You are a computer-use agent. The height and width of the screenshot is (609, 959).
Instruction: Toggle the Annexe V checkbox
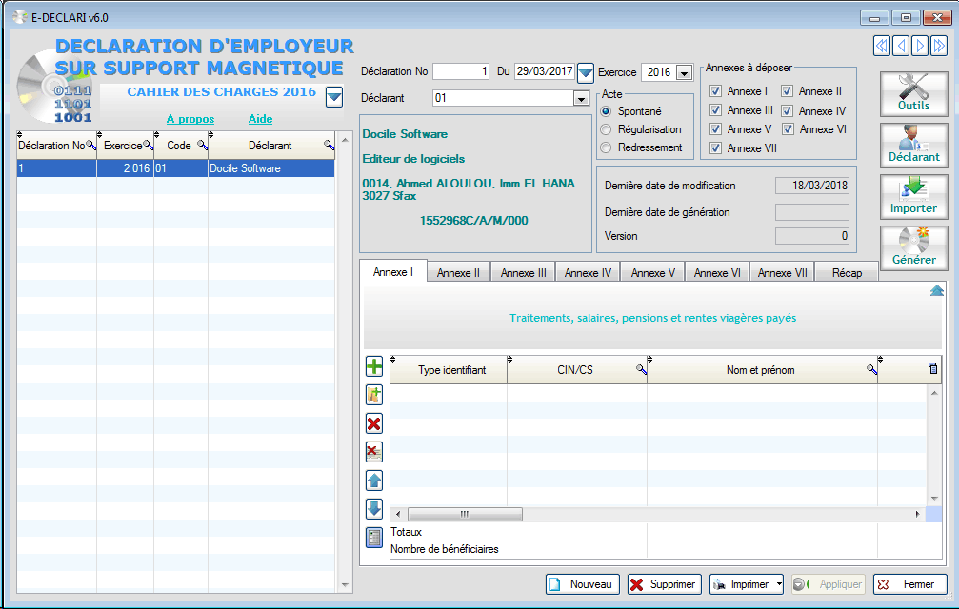click(715, 128)
